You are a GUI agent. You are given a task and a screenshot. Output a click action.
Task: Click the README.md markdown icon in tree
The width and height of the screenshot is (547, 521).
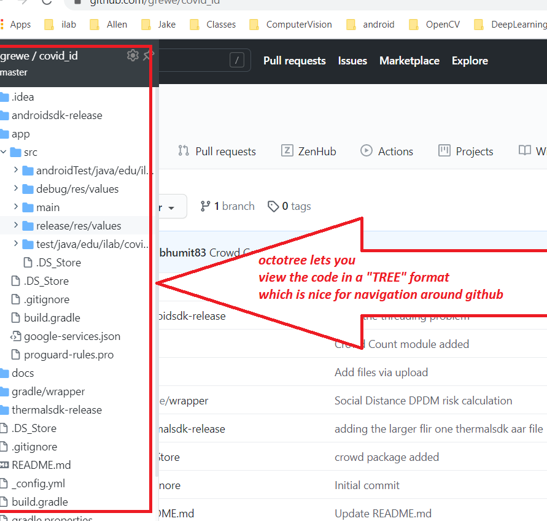4,465
